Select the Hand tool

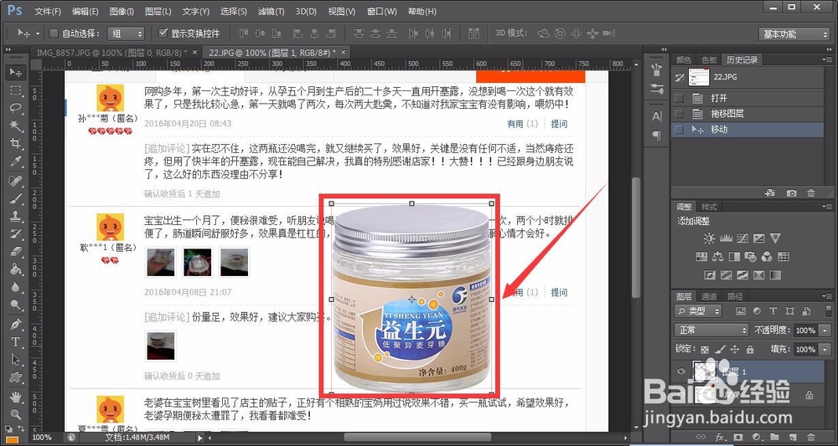coord(15,397)
